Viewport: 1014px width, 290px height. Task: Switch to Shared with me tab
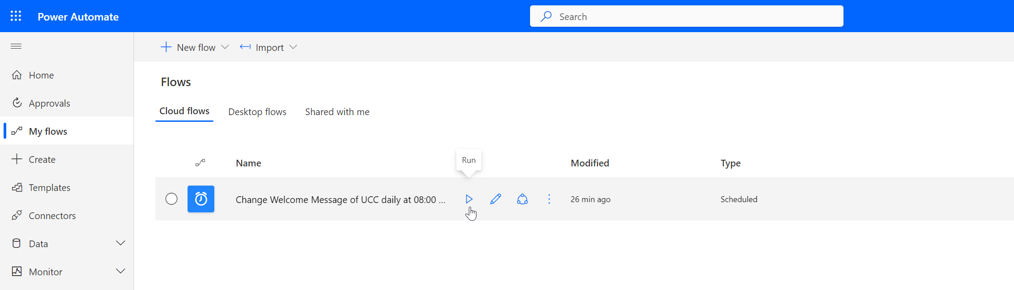[x=337, y=112]
